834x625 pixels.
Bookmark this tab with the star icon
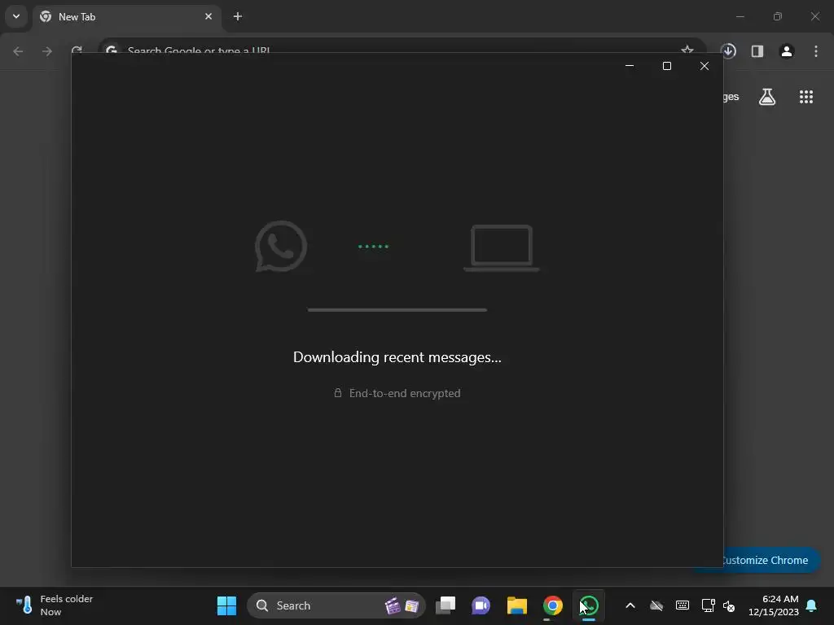coord(687,49)
